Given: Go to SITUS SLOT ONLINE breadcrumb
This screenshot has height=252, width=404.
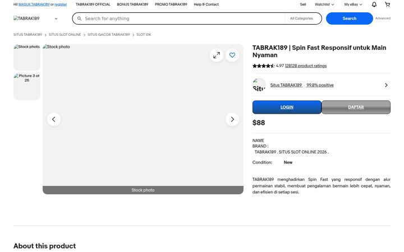Looking at the screenshot, I should pos(65,35).
